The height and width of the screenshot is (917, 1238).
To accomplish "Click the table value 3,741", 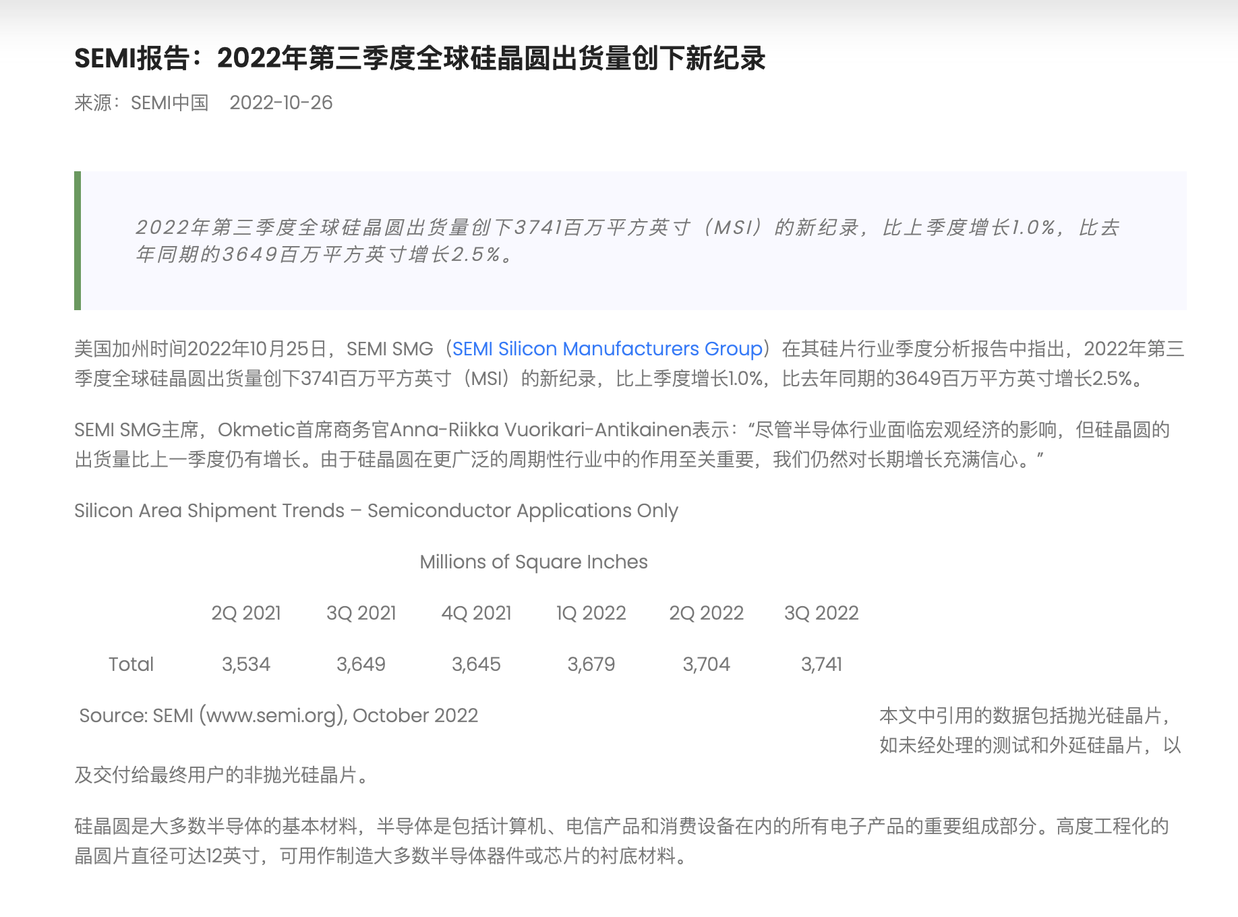I will tap(821, 664).
